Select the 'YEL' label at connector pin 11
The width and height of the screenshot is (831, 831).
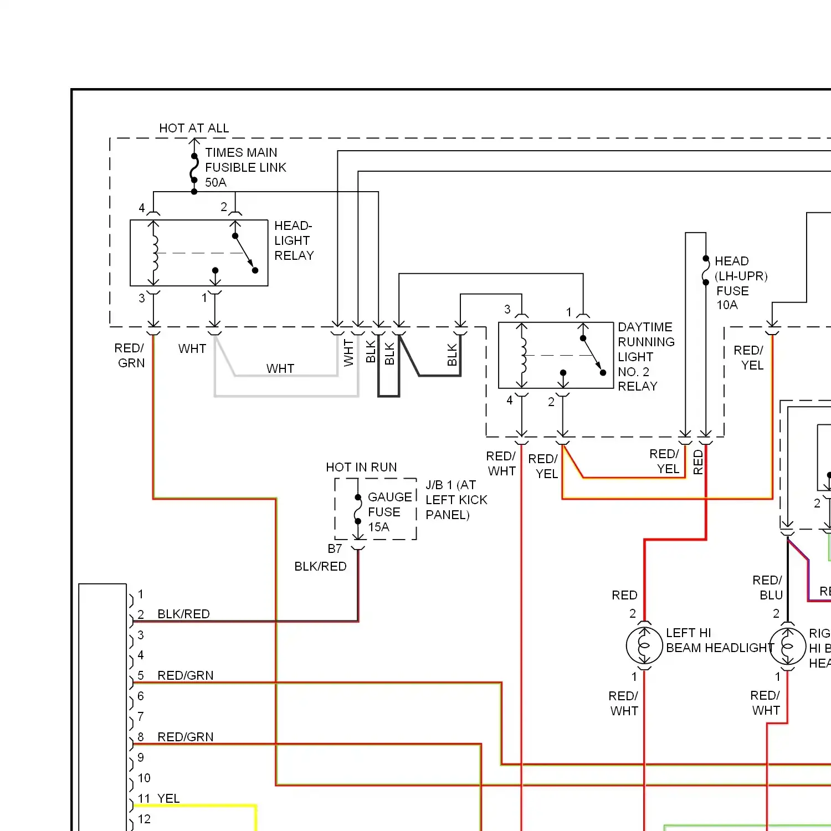(168, 798)
